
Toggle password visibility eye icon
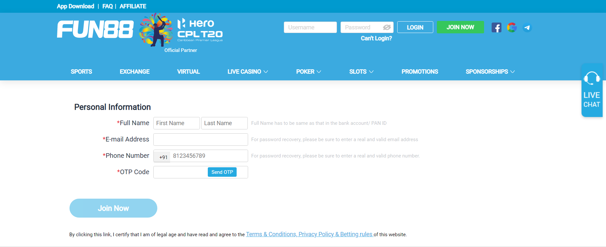pyautogui.click(x=387, y=27)
